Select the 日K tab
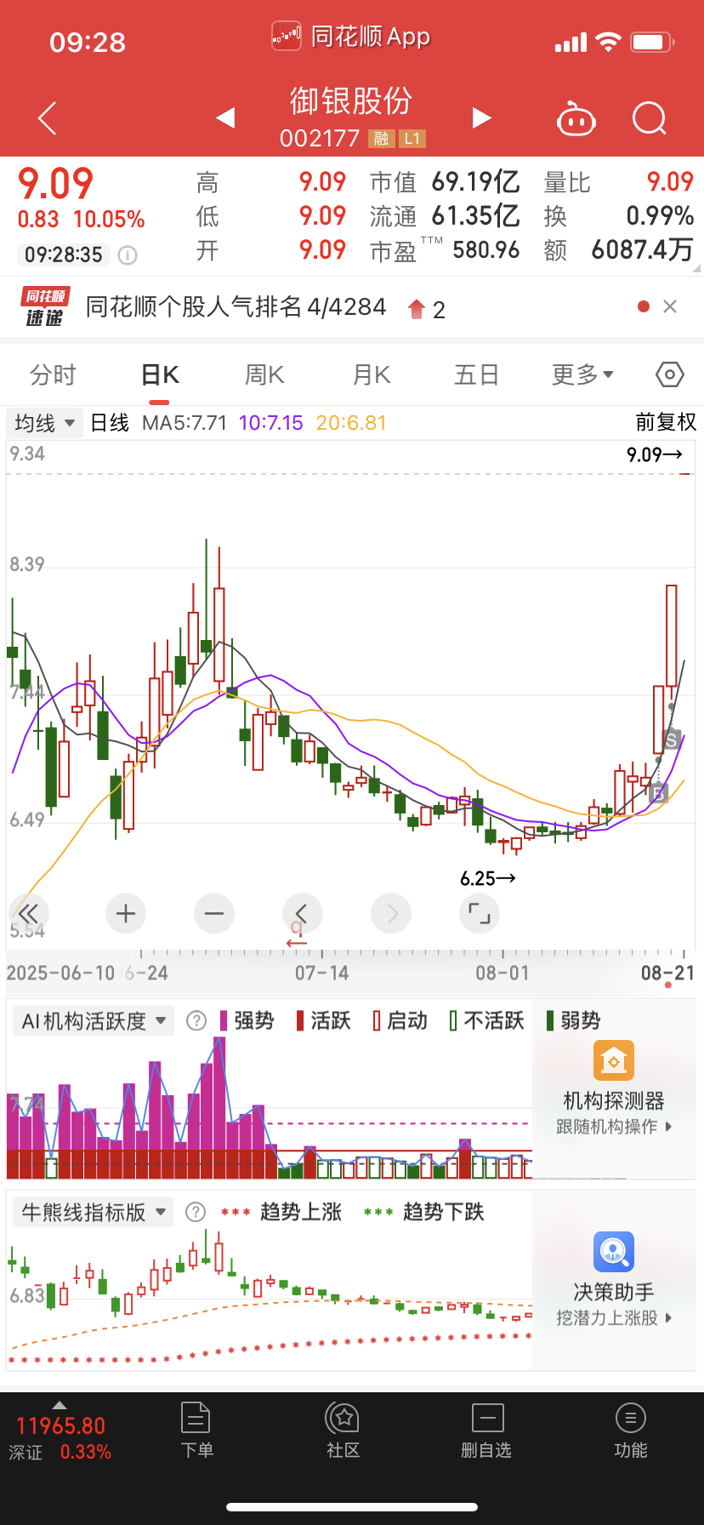The image size is (704, 1525). click(x=160, y=374)
